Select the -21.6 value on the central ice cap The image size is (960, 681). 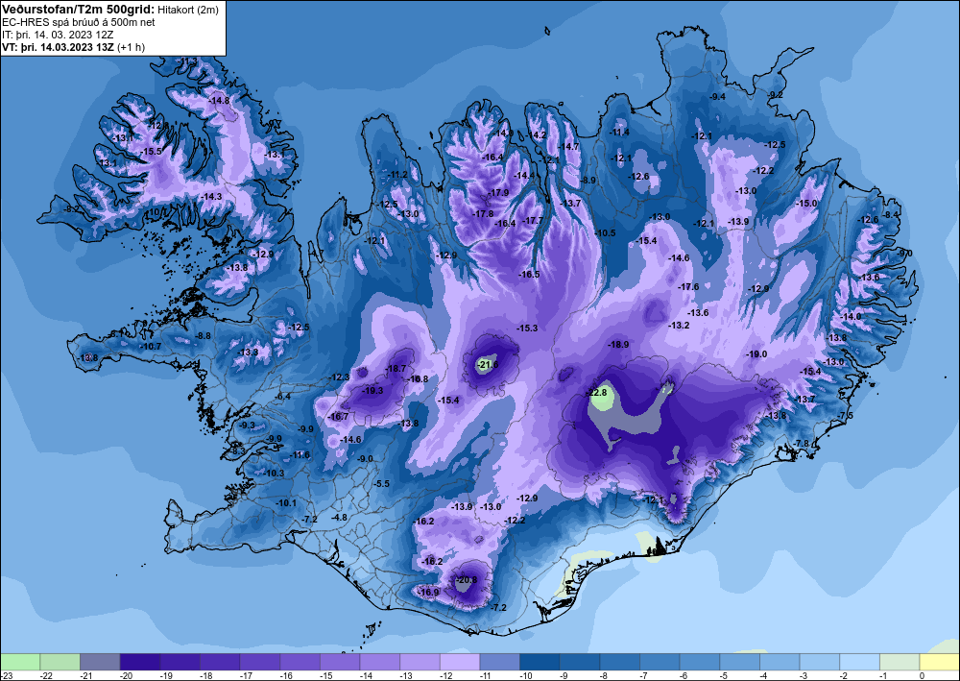click(x=488, y=365)
